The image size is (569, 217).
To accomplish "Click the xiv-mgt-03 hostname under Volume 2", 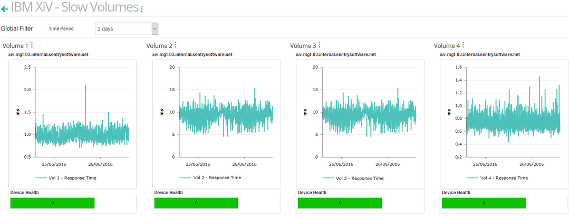I will pyautogui.click(x=192, y=54).
